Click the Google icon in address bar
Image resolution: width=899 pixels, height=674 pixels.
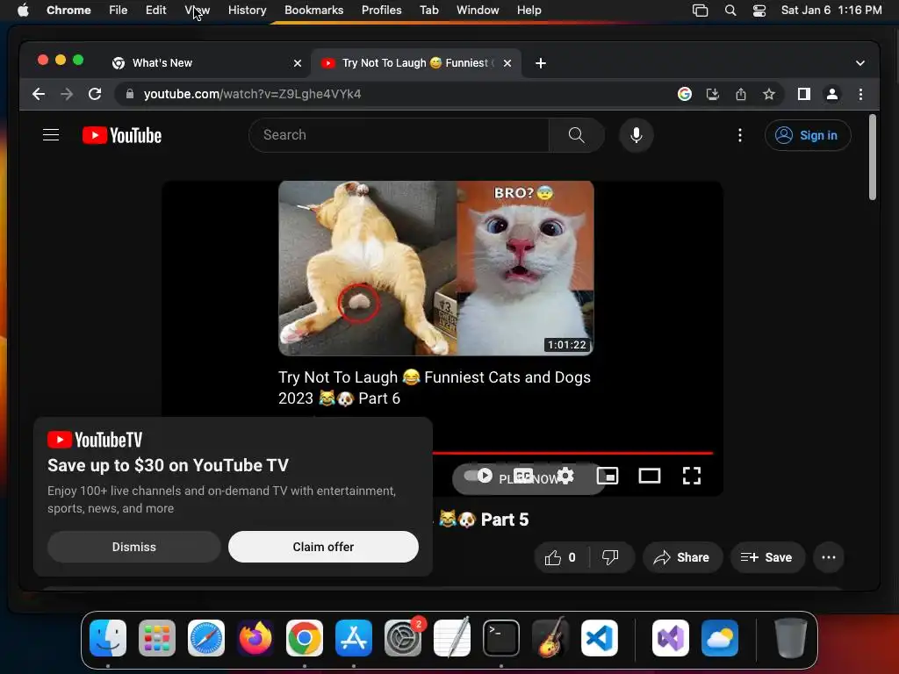pyautogui.click(x=685, y=94)
